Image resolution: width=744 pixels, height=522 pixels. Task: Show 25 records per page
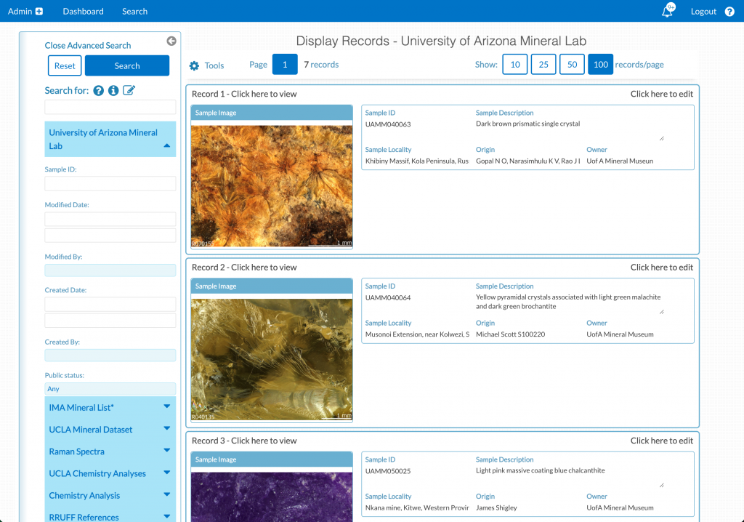[x=543, y=64]
